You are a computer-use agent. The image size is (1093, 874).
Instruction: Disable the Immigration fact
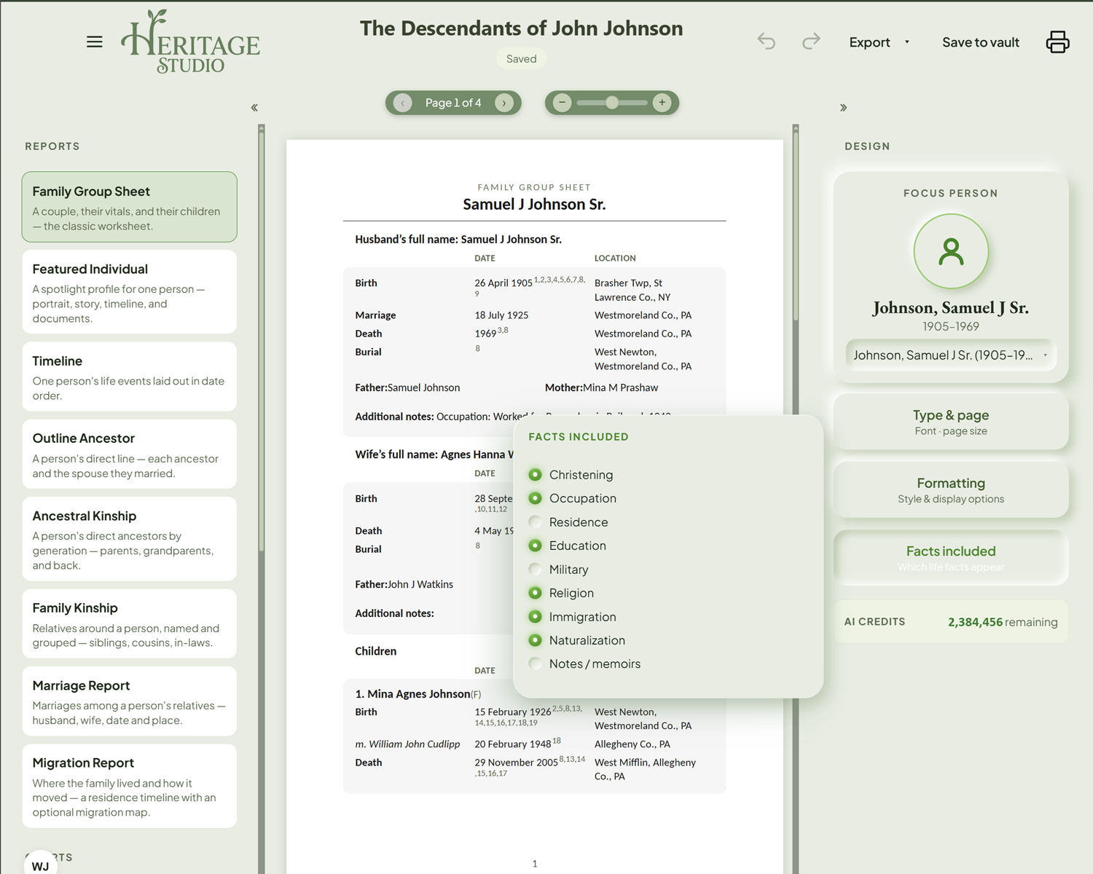[x=535, y=617]
